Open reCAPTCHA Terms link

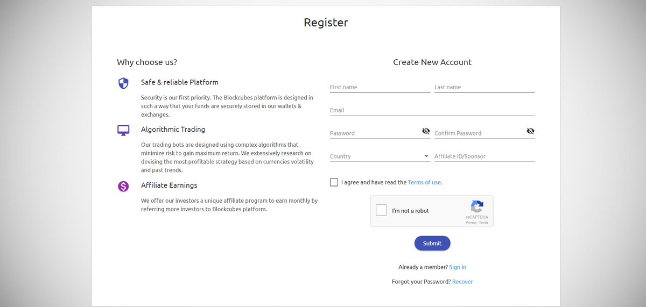484,222
